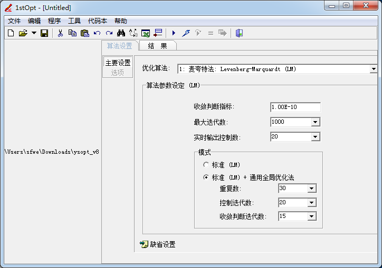Screen dimensions: 382x268
Task: Click the 缺省设置 text button
Action: point(163,244)
